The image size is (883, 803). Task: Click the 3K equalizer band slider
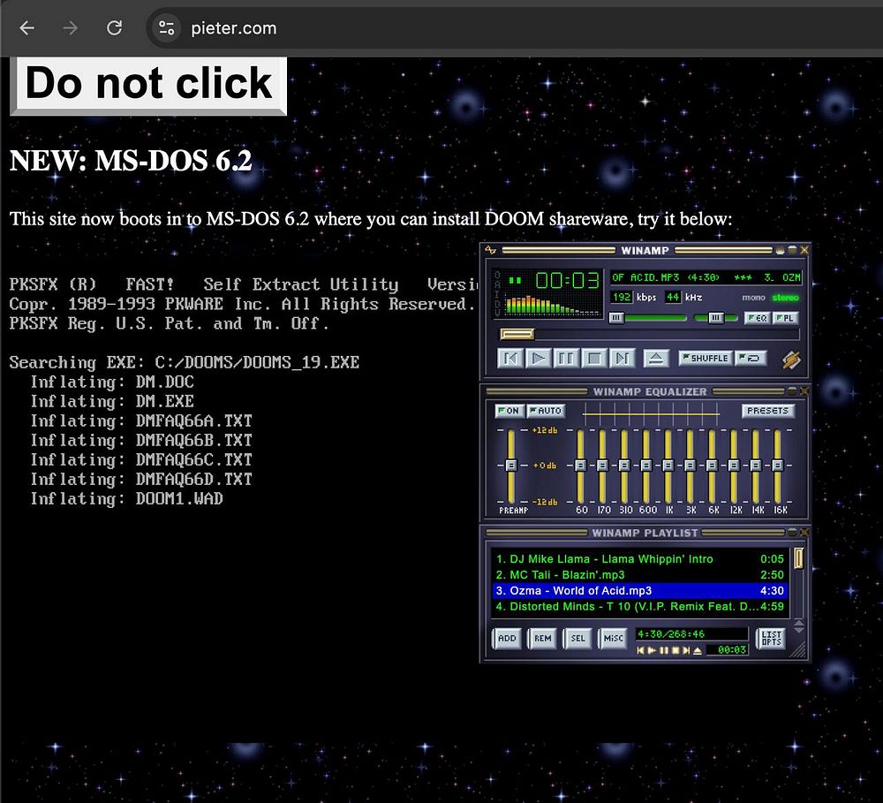click(x=690, y=466)
